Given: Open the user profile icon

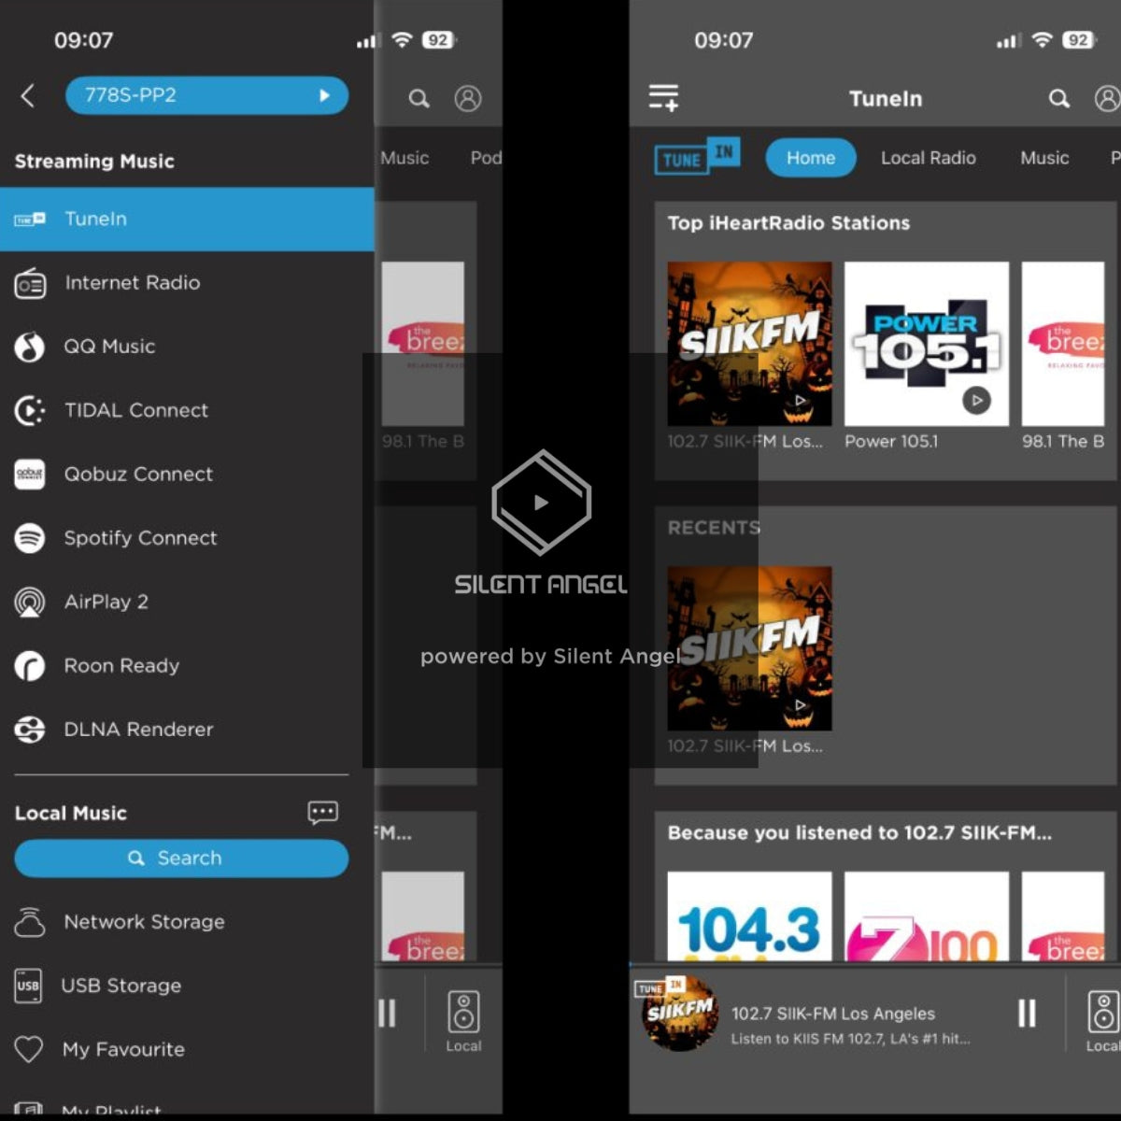Looking at the screenshot, I should pyautogui.click(x=1108, y=98).
